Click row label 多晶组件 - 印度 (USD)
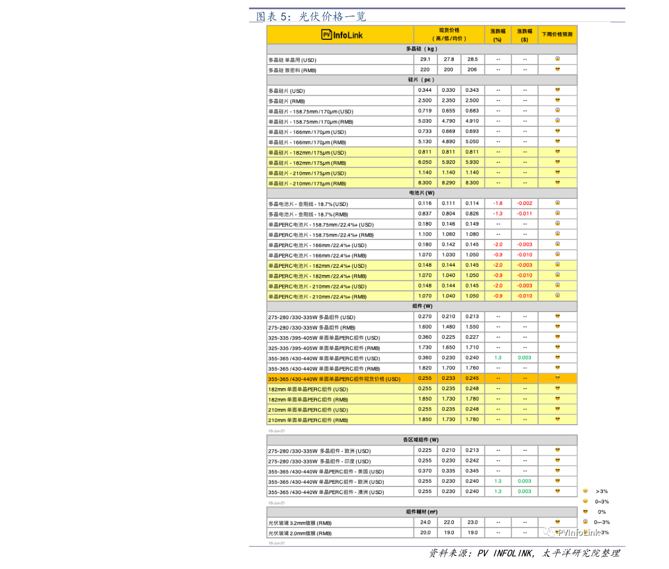669x569 pixels. click(319, 461)
